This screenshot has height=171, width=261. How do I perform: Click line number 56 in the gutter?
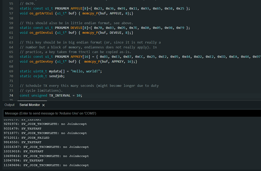point(11,8)
